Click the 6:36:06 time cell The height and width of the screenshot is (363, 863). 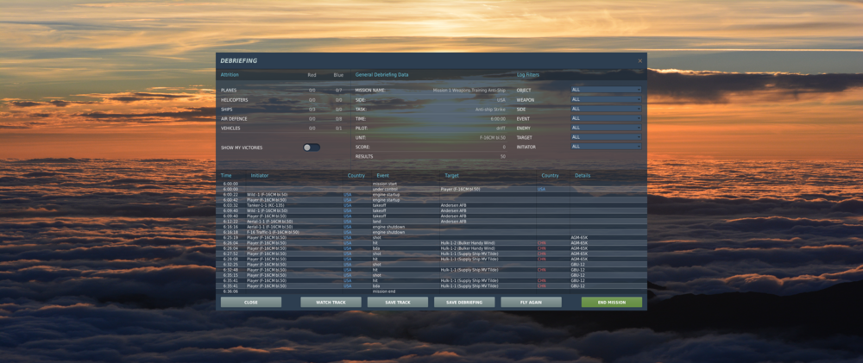(230, 291)
